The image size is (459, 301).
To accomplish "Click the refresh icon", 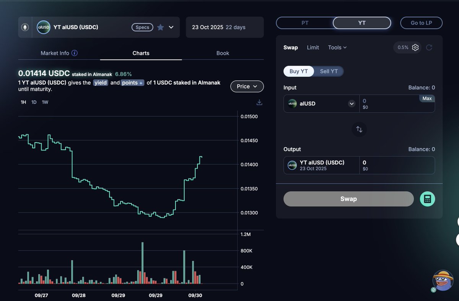I will [x=429, y=47].
